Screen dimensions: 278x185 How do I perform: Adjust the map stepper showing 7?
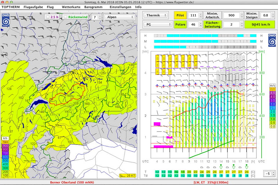pyautogui.click(x=100, y=17)
